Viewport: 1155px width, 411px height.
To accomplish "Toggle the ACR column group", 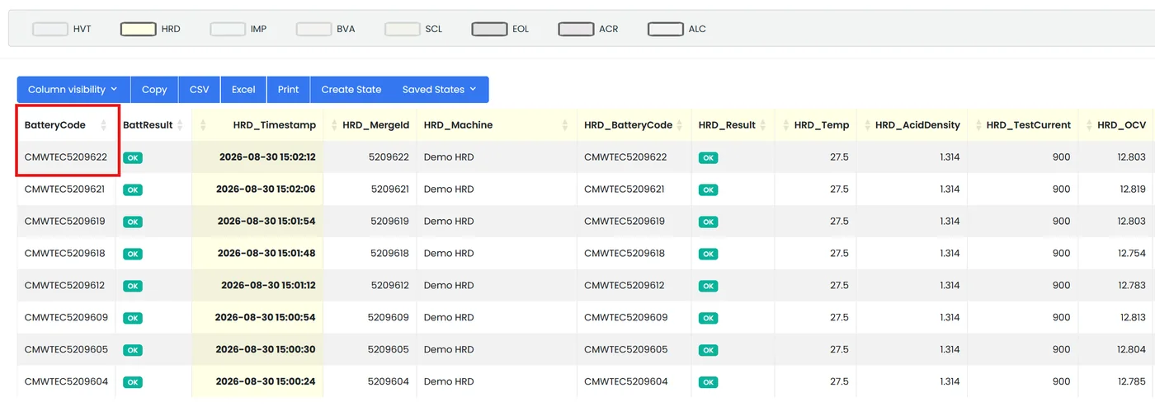I will click(576, 29).
